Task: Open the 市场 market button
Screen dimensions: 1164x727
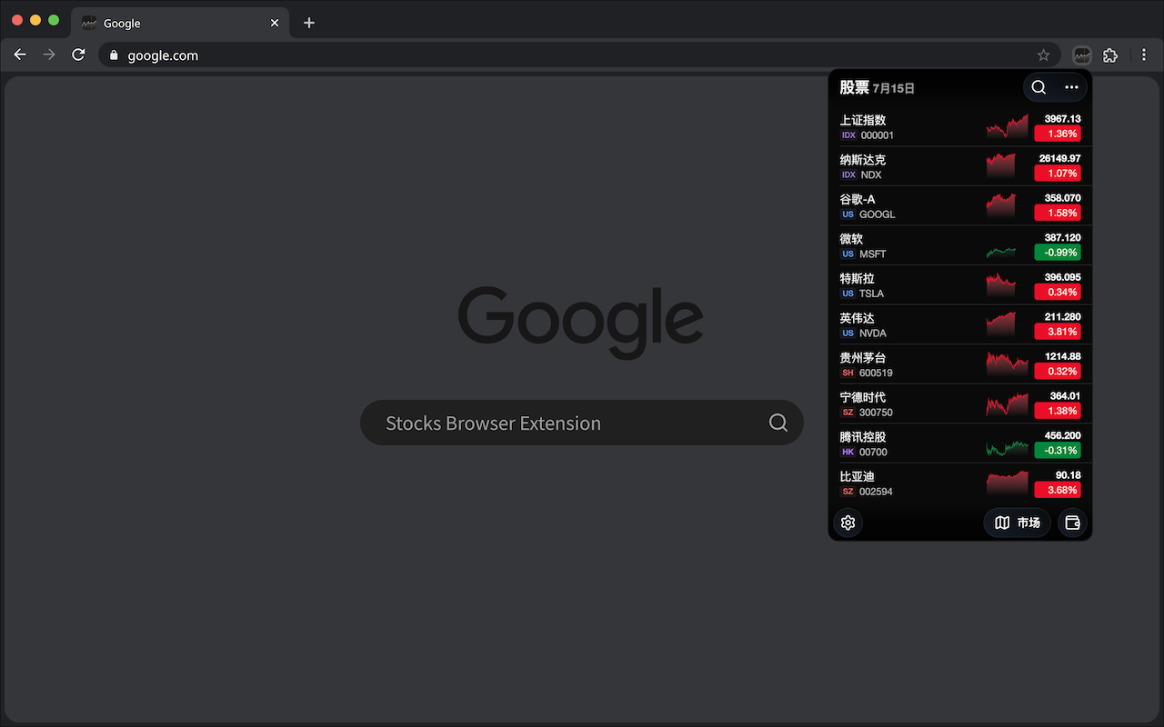Action: [1017, 523]
